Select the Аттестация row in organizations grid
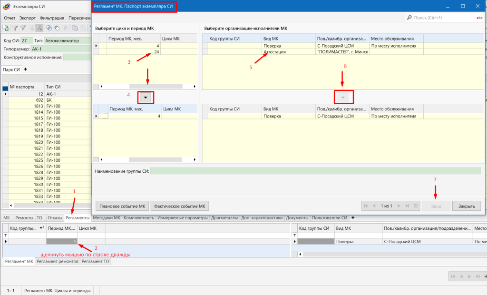This screenshot has height=295, width=487. tap(343, 52)
